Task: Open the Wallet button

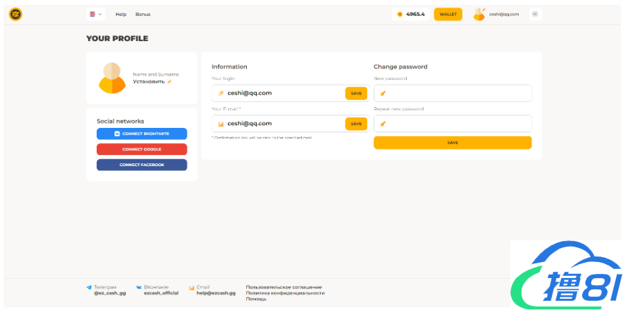Action: click(448, 14)
